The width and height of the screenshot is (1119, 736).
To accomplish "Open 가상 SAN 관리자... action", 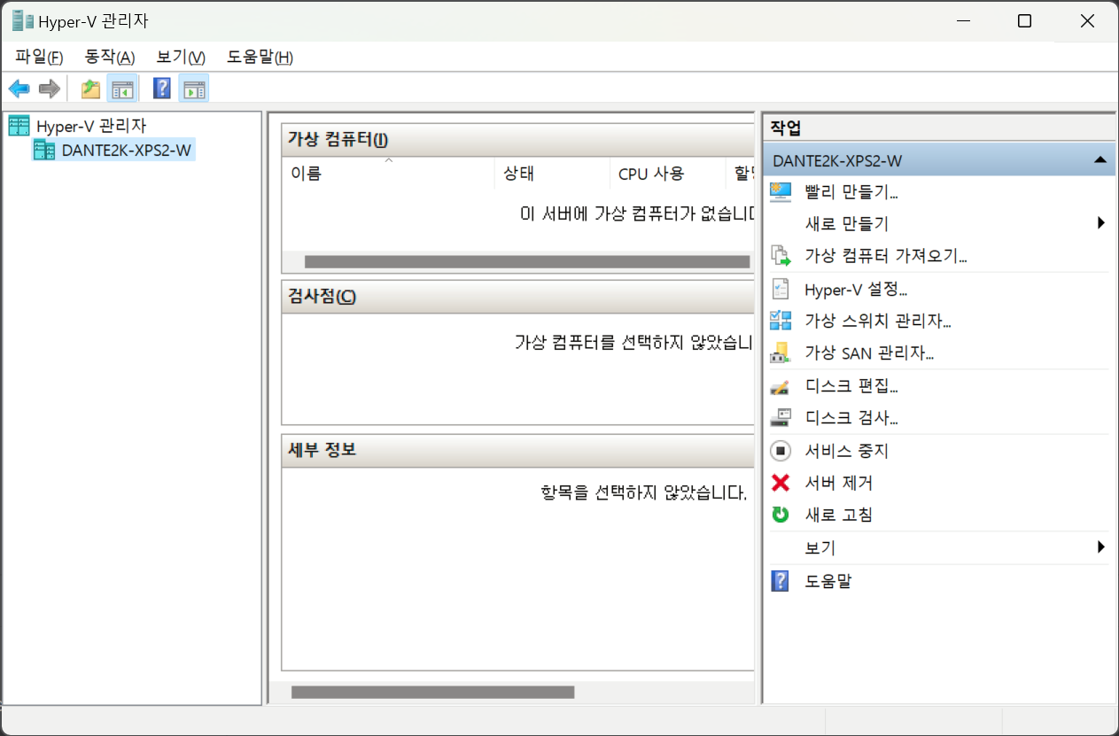I will [869, 353].
